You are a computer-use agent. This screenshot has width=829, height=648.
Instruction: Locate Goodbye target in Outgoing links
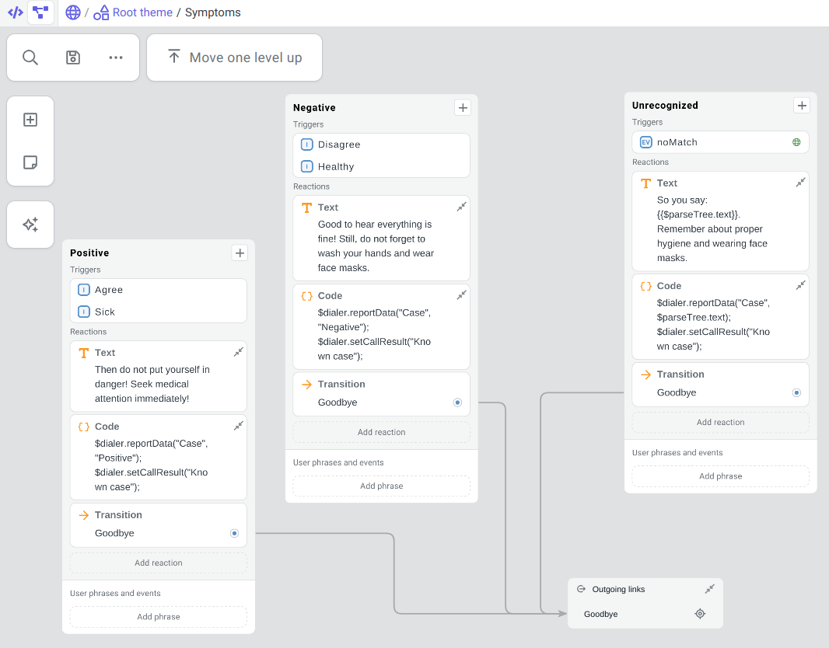click(x=700, y=614)
